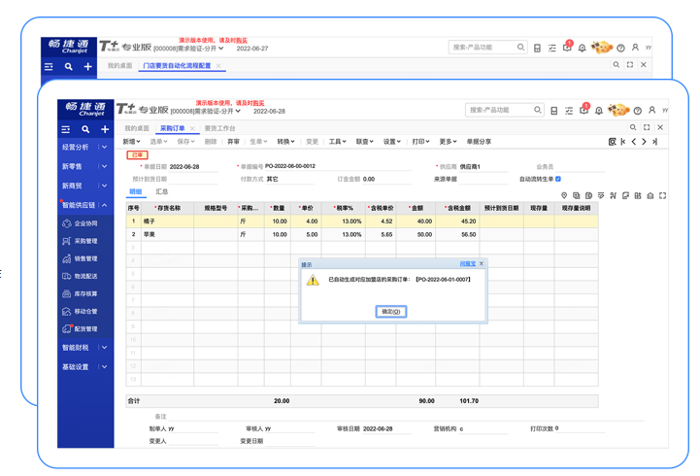The image size is (700, 476).
Task: Expand the 经营分析 sidebar section
Action: click(x=104, y=147)
